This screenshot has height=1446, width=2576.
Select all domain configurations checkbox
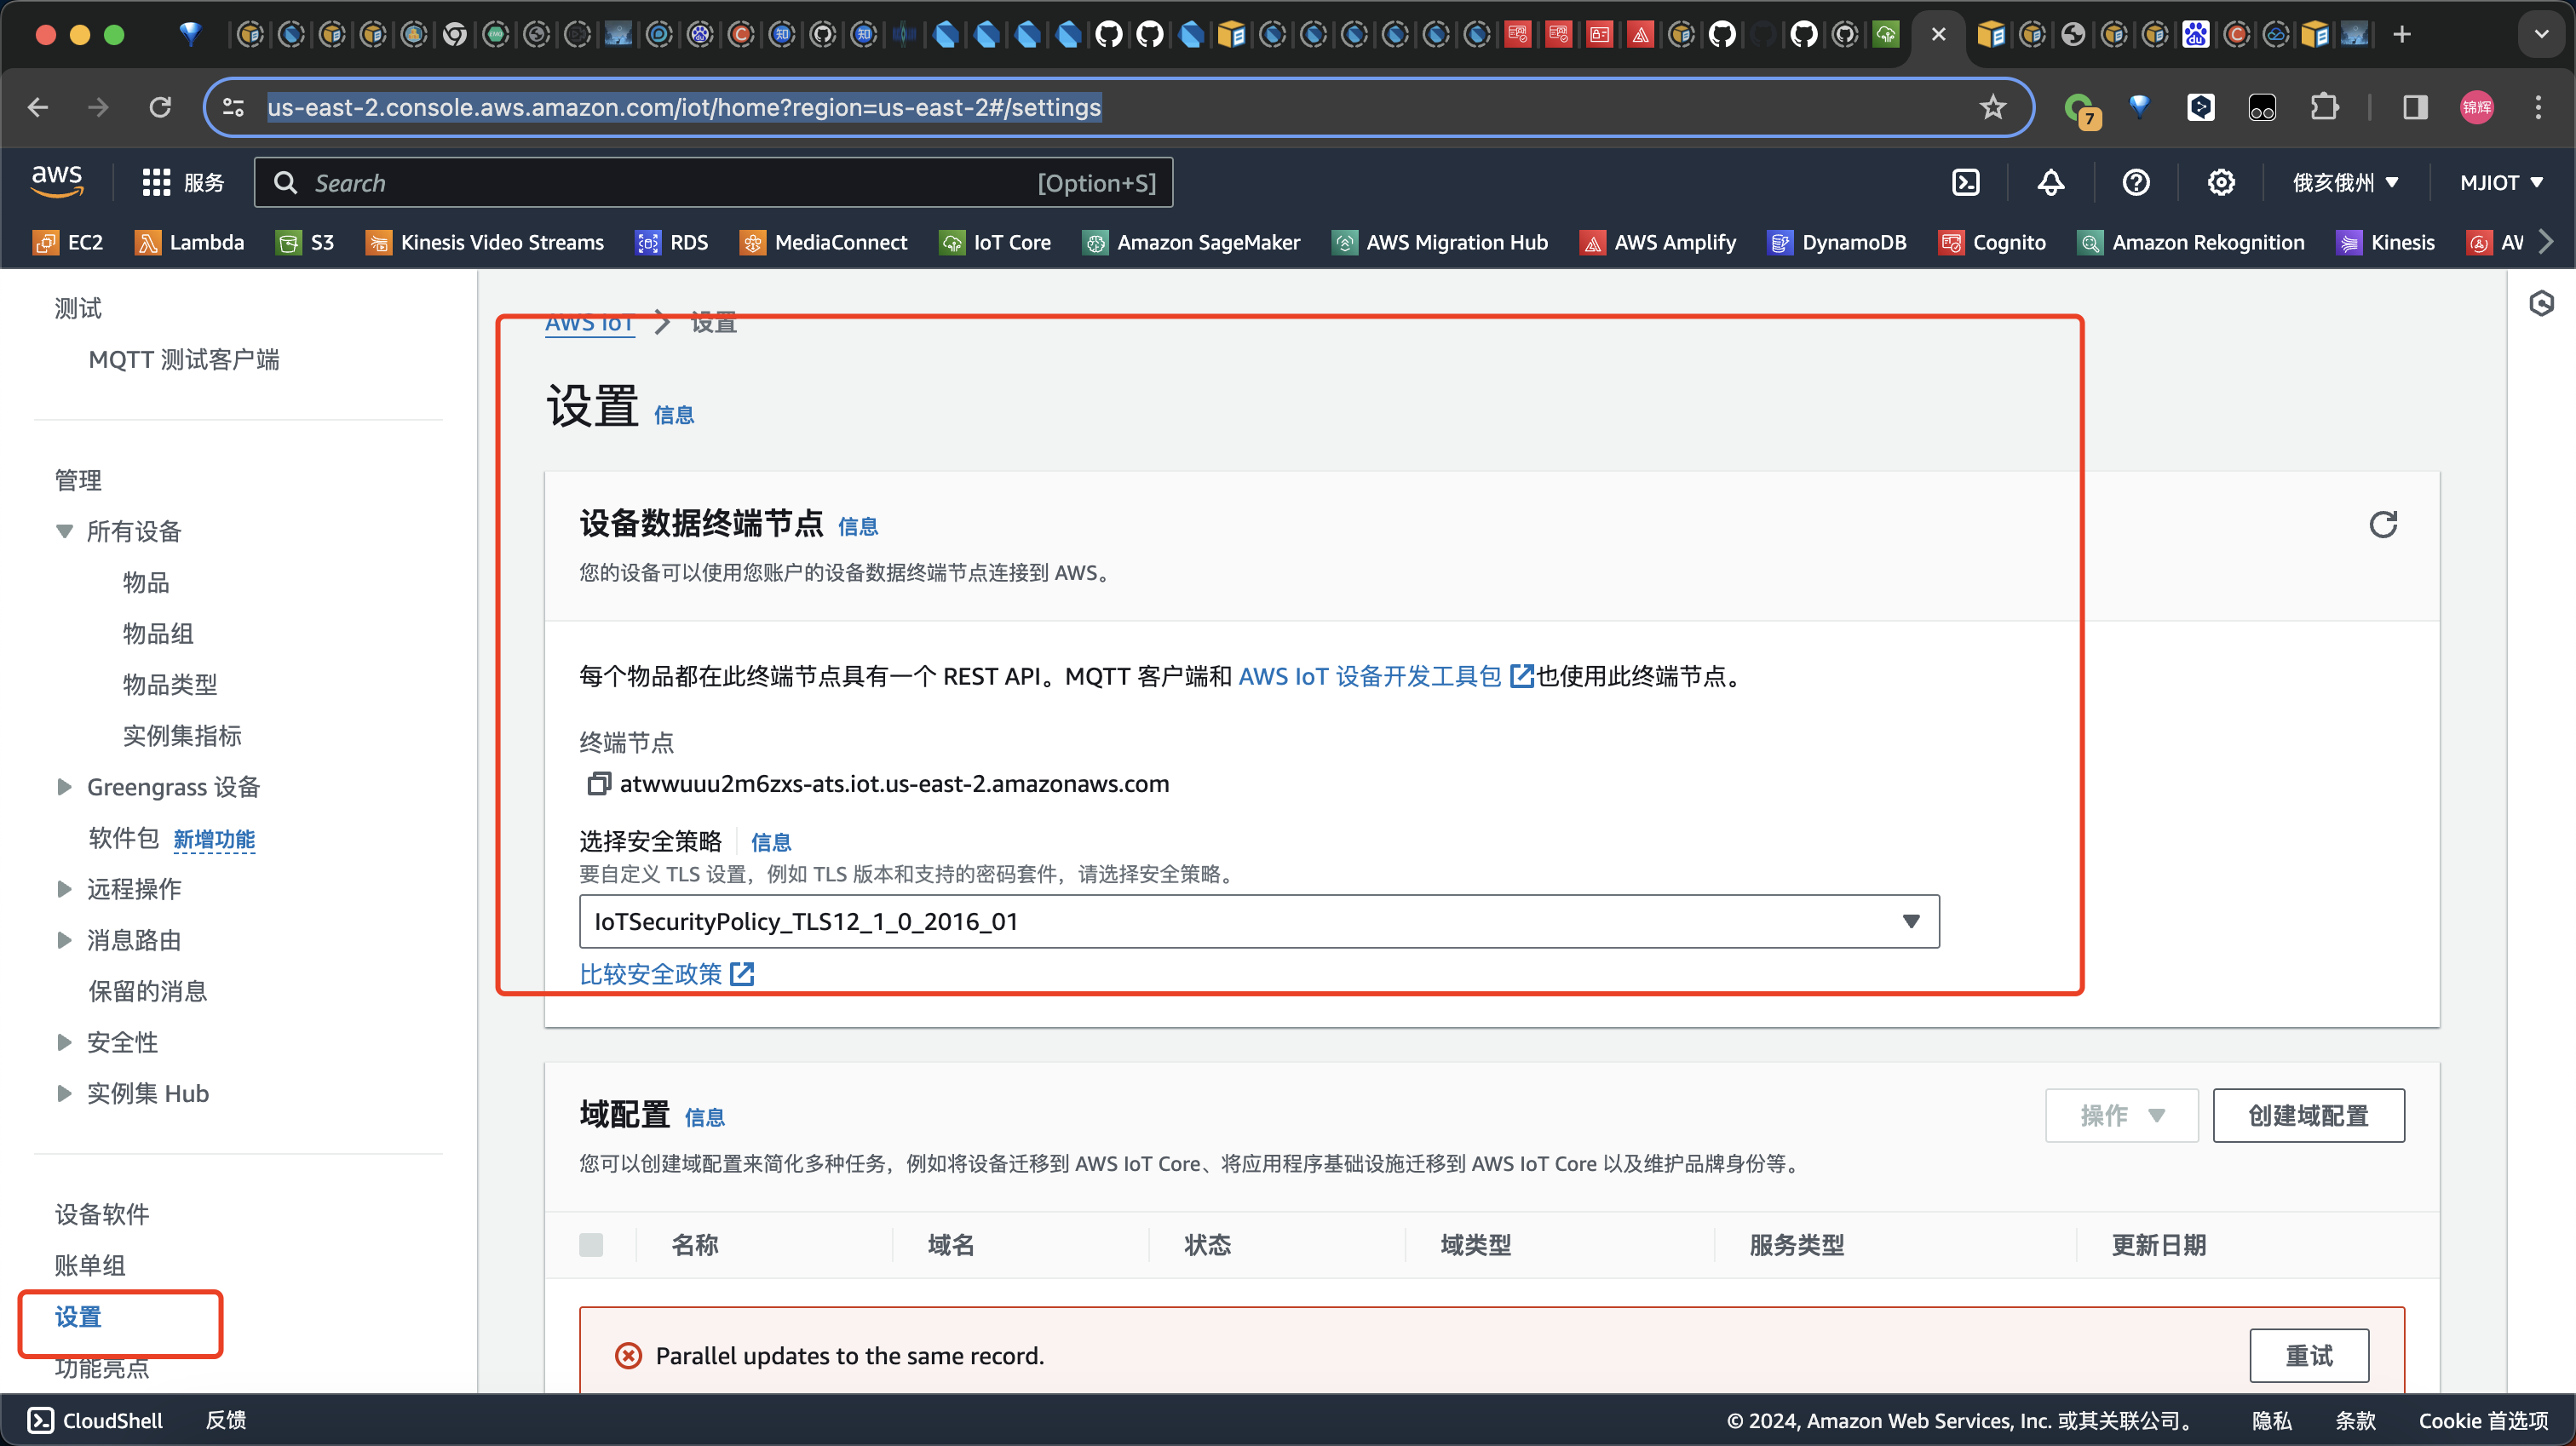[591, 1244]
